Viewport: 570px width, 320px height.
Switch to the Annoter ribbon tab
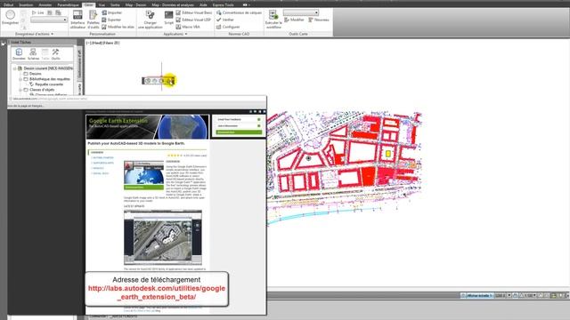(x=45, y=4)
